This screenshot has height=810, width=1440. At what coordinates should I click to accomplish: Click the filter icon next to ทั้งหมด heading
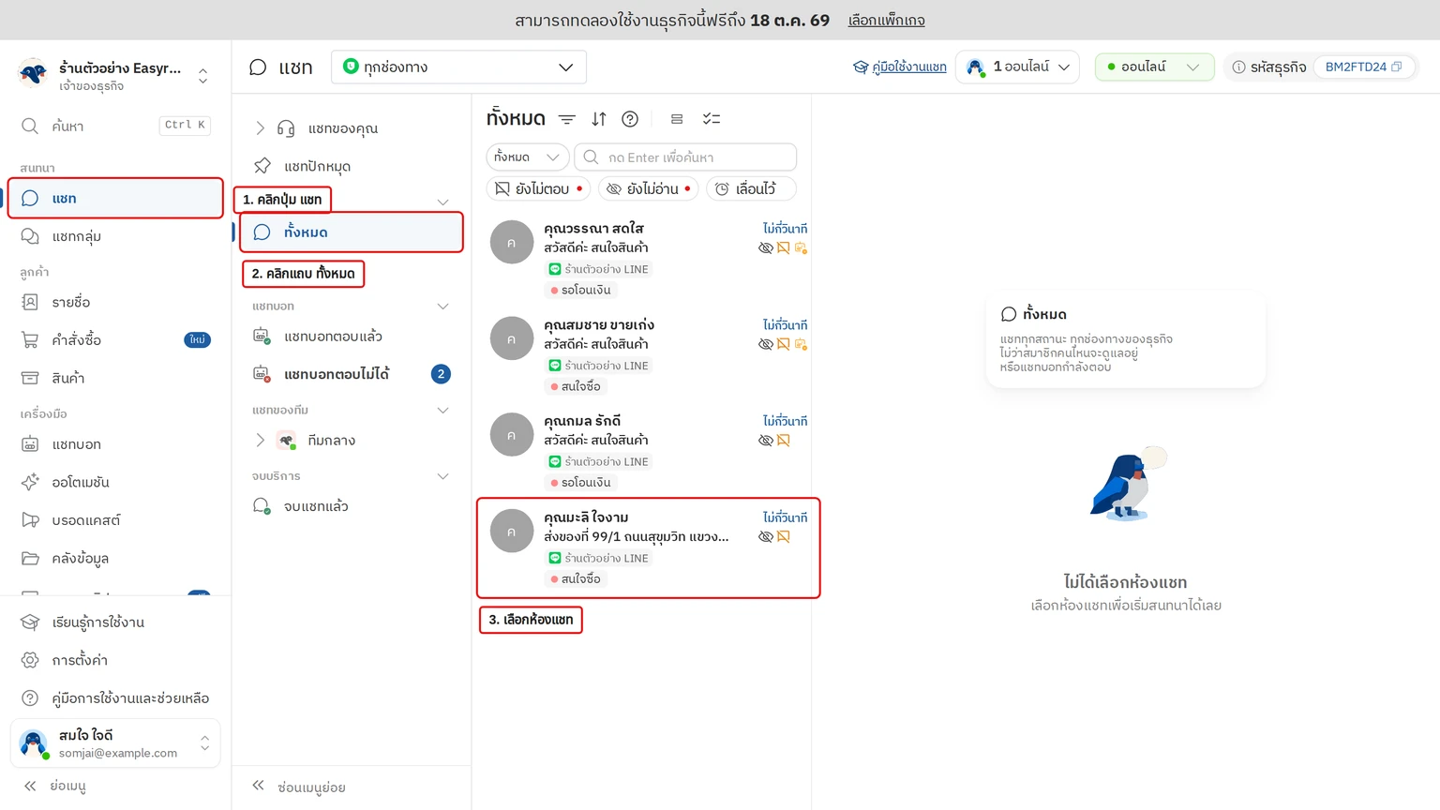tap(567, 119)
